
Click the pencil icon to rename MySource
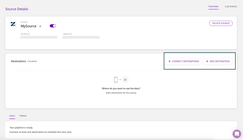[40, 26]
